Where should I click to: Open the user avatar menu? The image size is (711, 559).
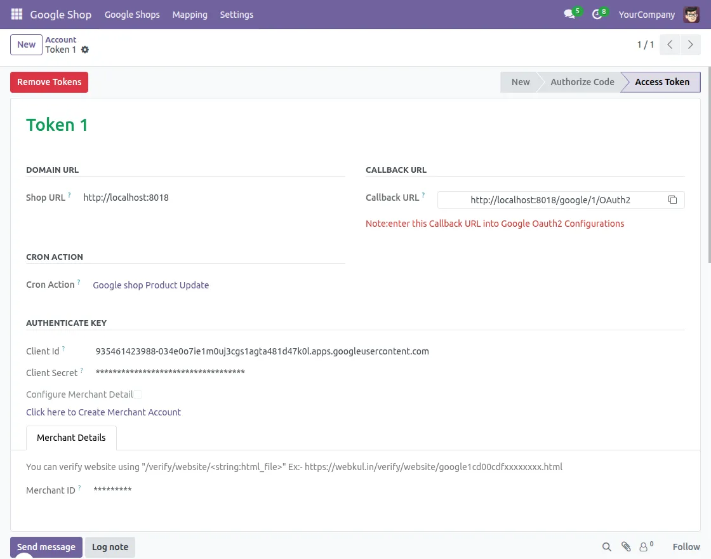click(x=691, y=15)
